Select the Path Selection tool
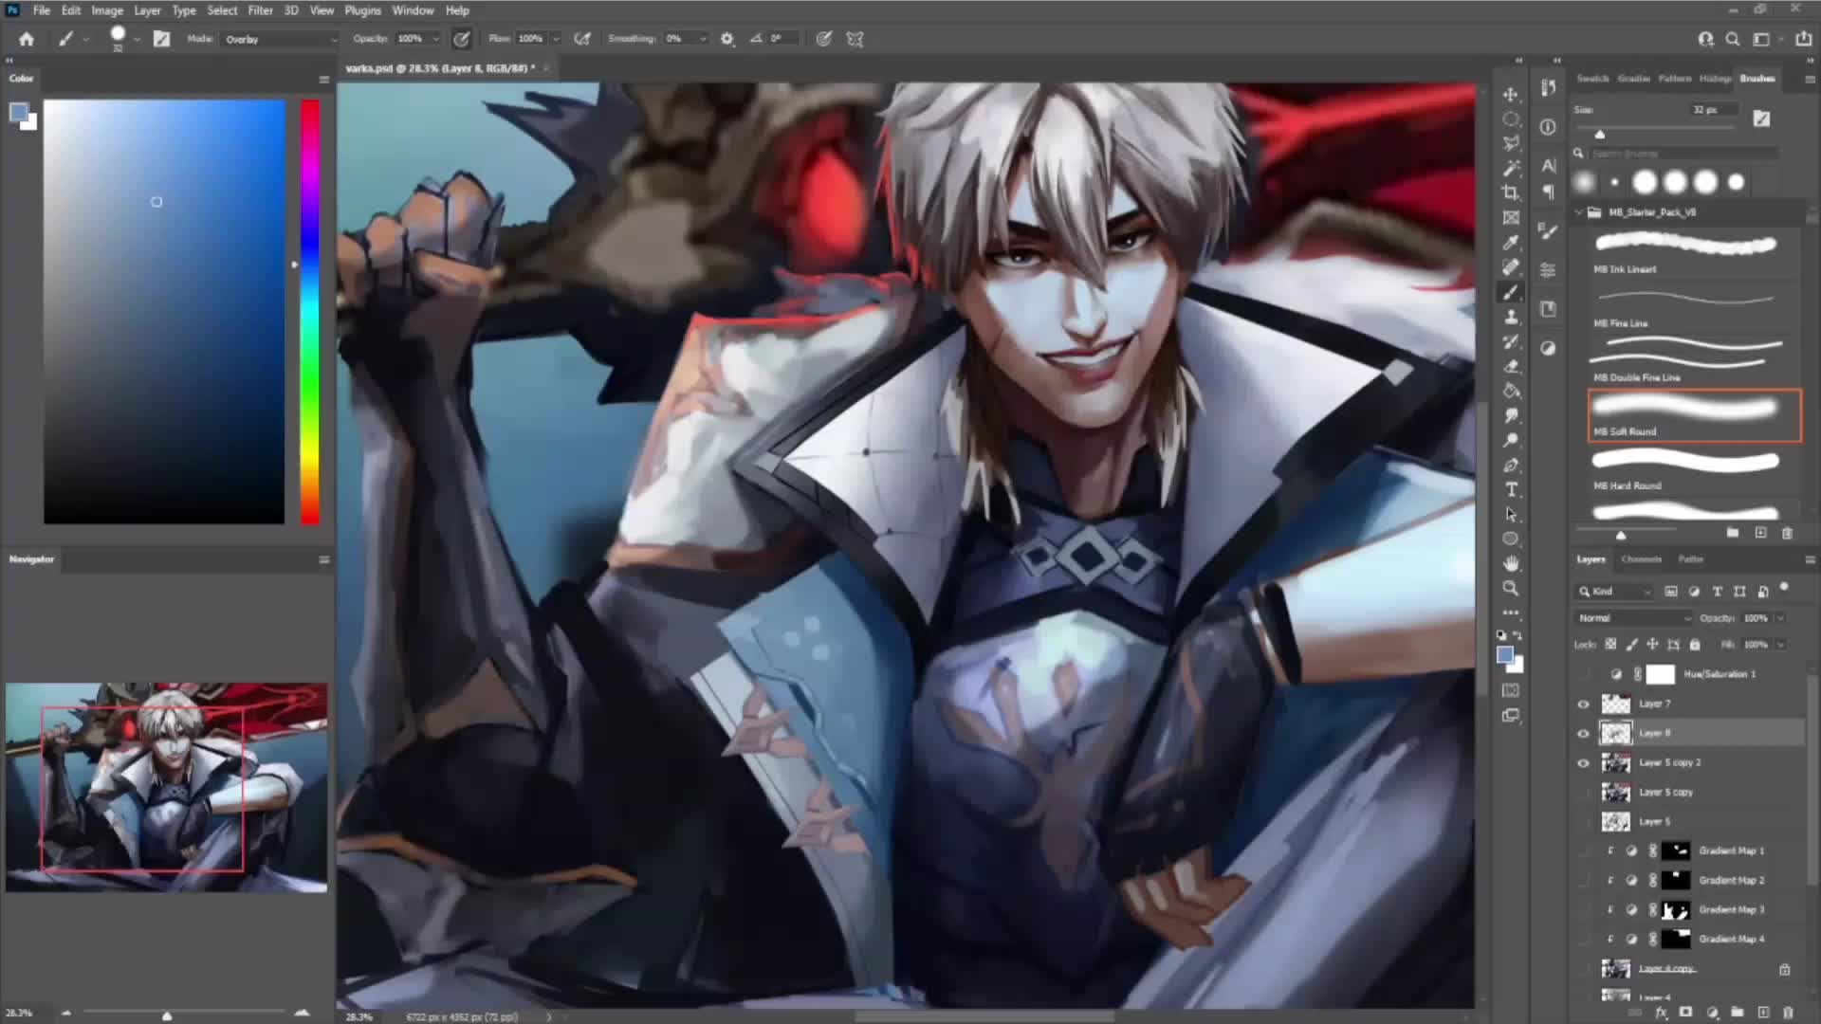Image resolution: width=1821 pixels, height=1024 pixels. coord(1511,514)
